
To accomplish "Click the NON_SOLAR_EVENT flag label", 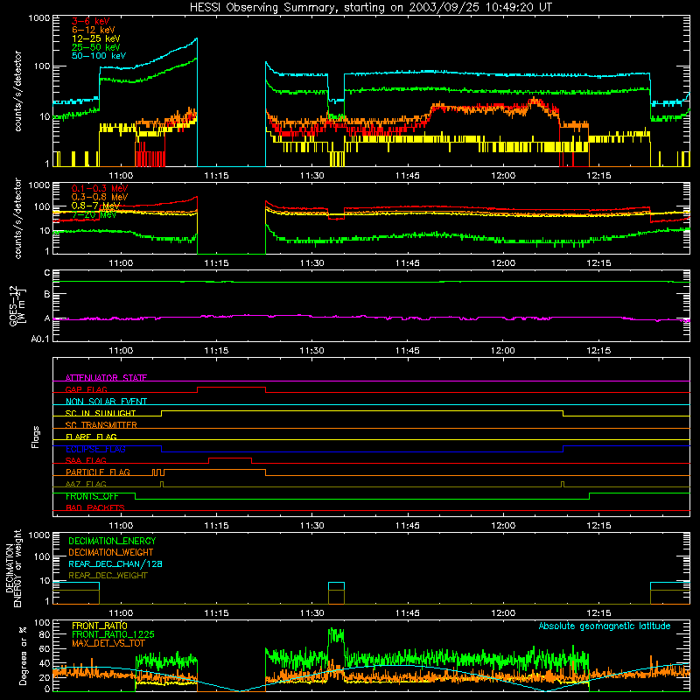I will point(106,402).
